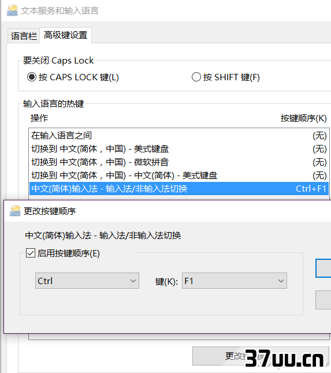Switch to the 语言栏 tab
The height and width of the screenshot is (373, 331).
[x=24, y=36]
